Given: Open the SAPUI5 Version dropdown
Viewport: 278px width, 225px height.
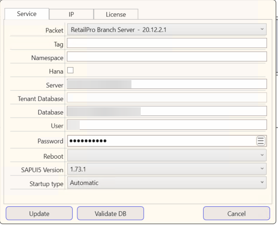Looking at the screenshot, I should [x=167, y=169].
